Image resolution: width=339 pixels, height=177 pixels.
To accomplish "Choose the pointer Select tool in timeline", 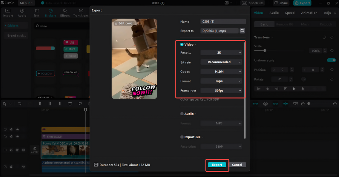I will [5, 104].
